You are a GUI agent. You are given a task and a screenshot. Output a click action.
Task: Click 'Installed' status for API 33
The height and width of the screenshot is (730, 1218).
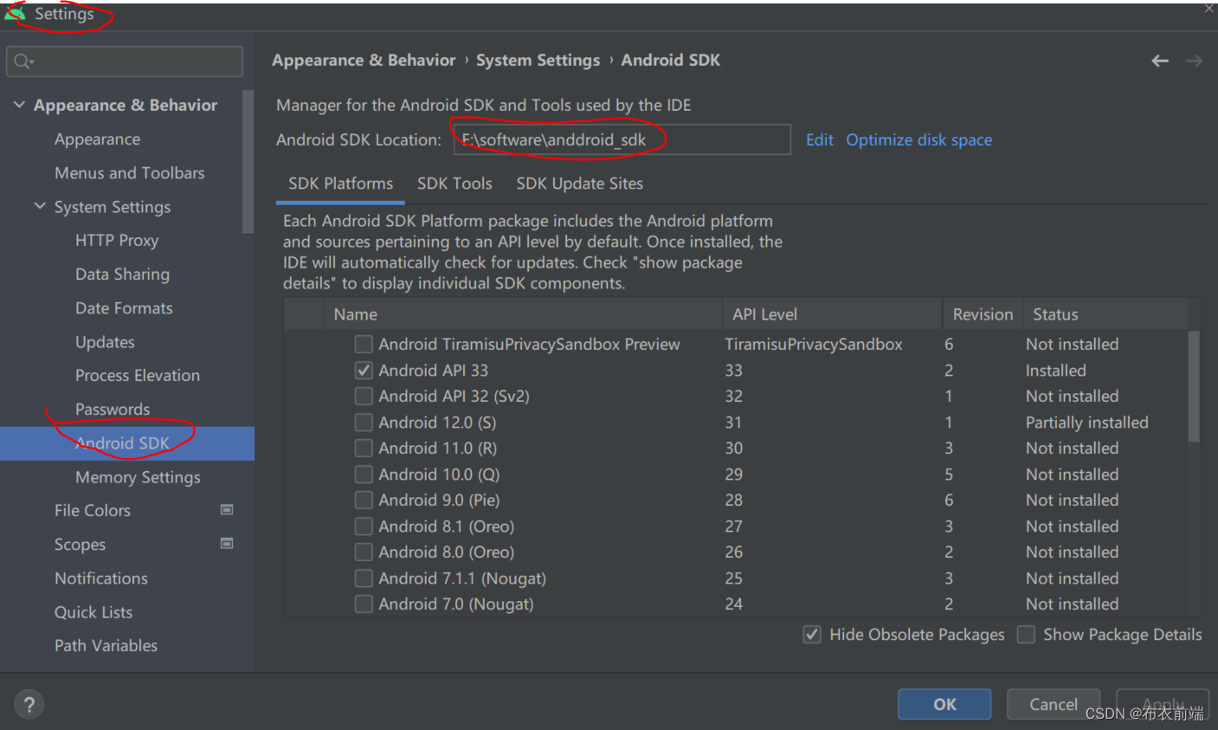[x=1056, y=371]
